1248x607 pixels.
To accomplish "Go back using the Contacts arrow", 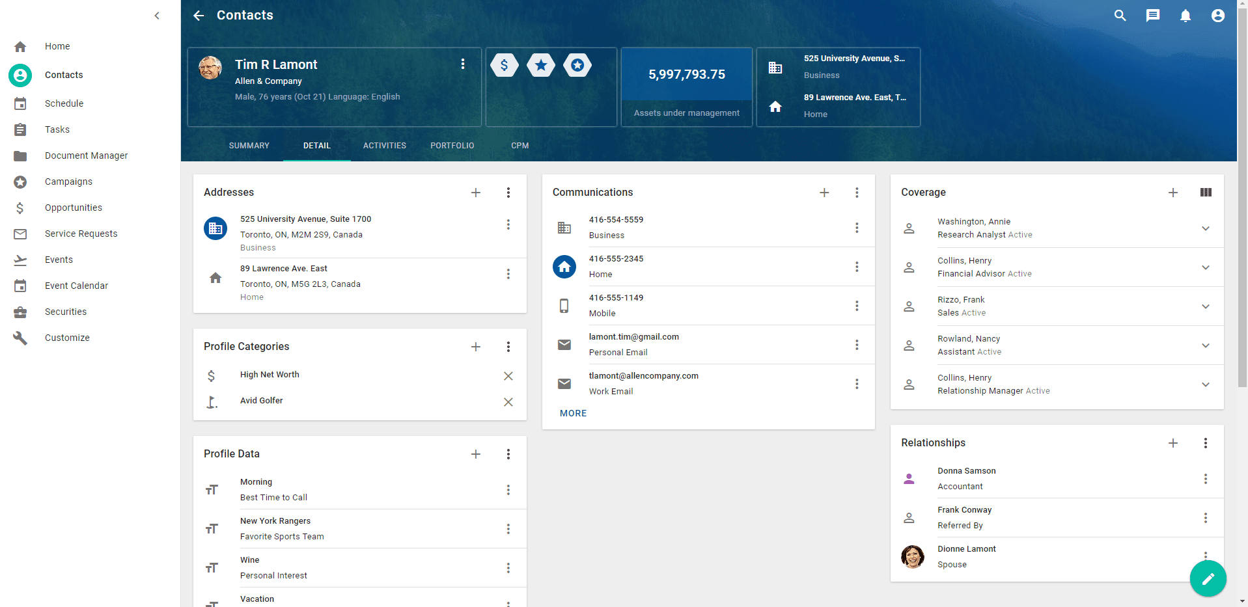I will (199, 16).
